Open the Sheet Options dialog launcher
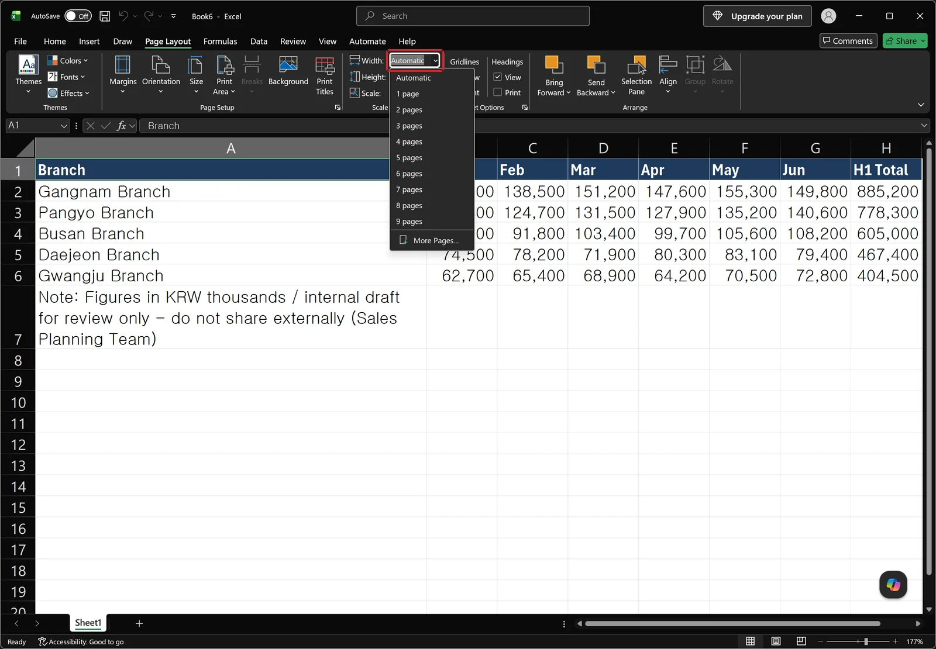This screenshot has width=936, height=649. click(525, 108)
